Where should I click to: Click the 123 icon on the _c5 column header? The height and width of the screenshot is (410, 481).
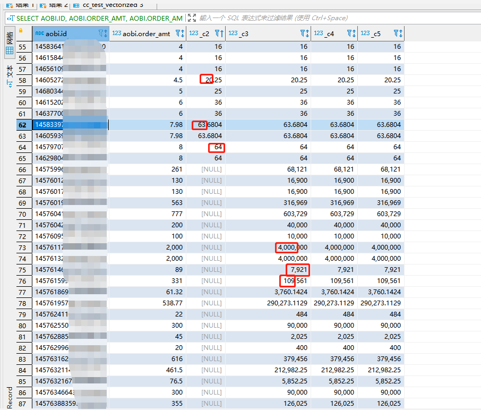[x=365, y=33]
